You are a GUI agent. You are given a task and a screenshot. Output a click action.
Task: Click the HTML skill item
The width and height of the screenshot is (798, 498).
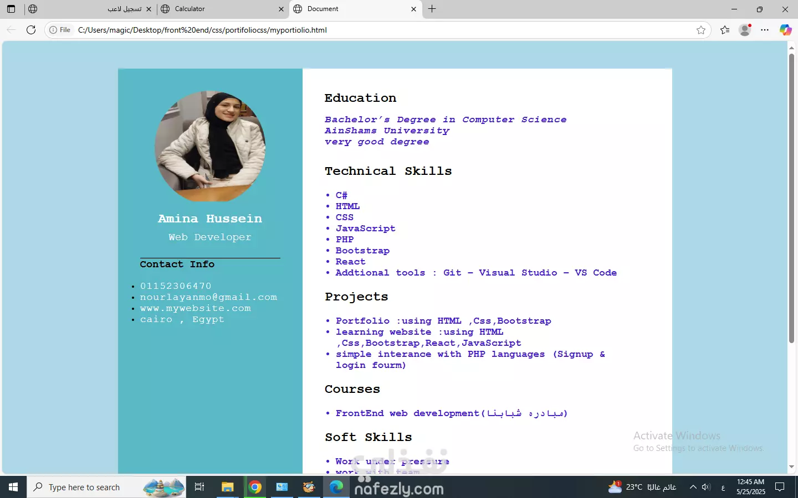[347, 206]
